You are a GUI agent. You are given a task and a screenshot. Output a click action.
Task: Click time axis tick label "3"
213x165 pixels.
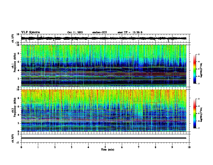72,147
